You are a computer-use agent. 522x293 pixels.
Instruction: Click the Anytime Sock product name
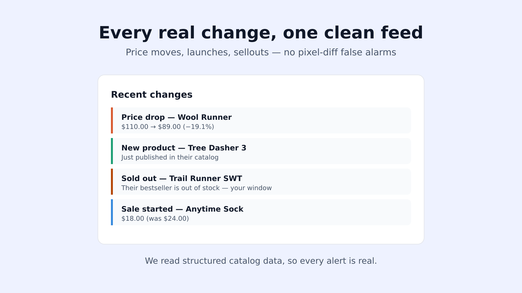point(214,209)
